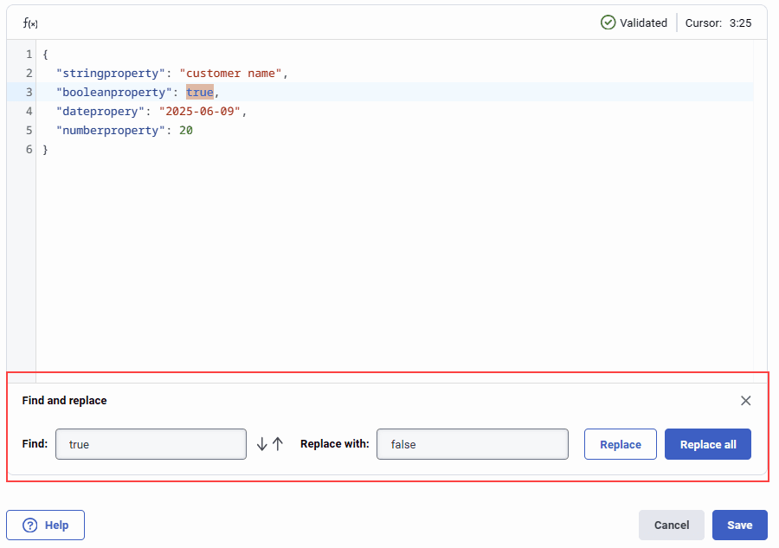This screenshot has height=548, width=779.
Task: Click the Cancel button
Action: click(671, 525)
